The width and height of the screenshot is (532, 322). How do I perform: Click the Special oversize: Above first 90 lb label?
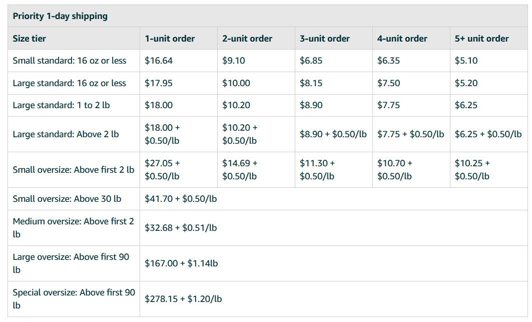(x=74, y=299)
